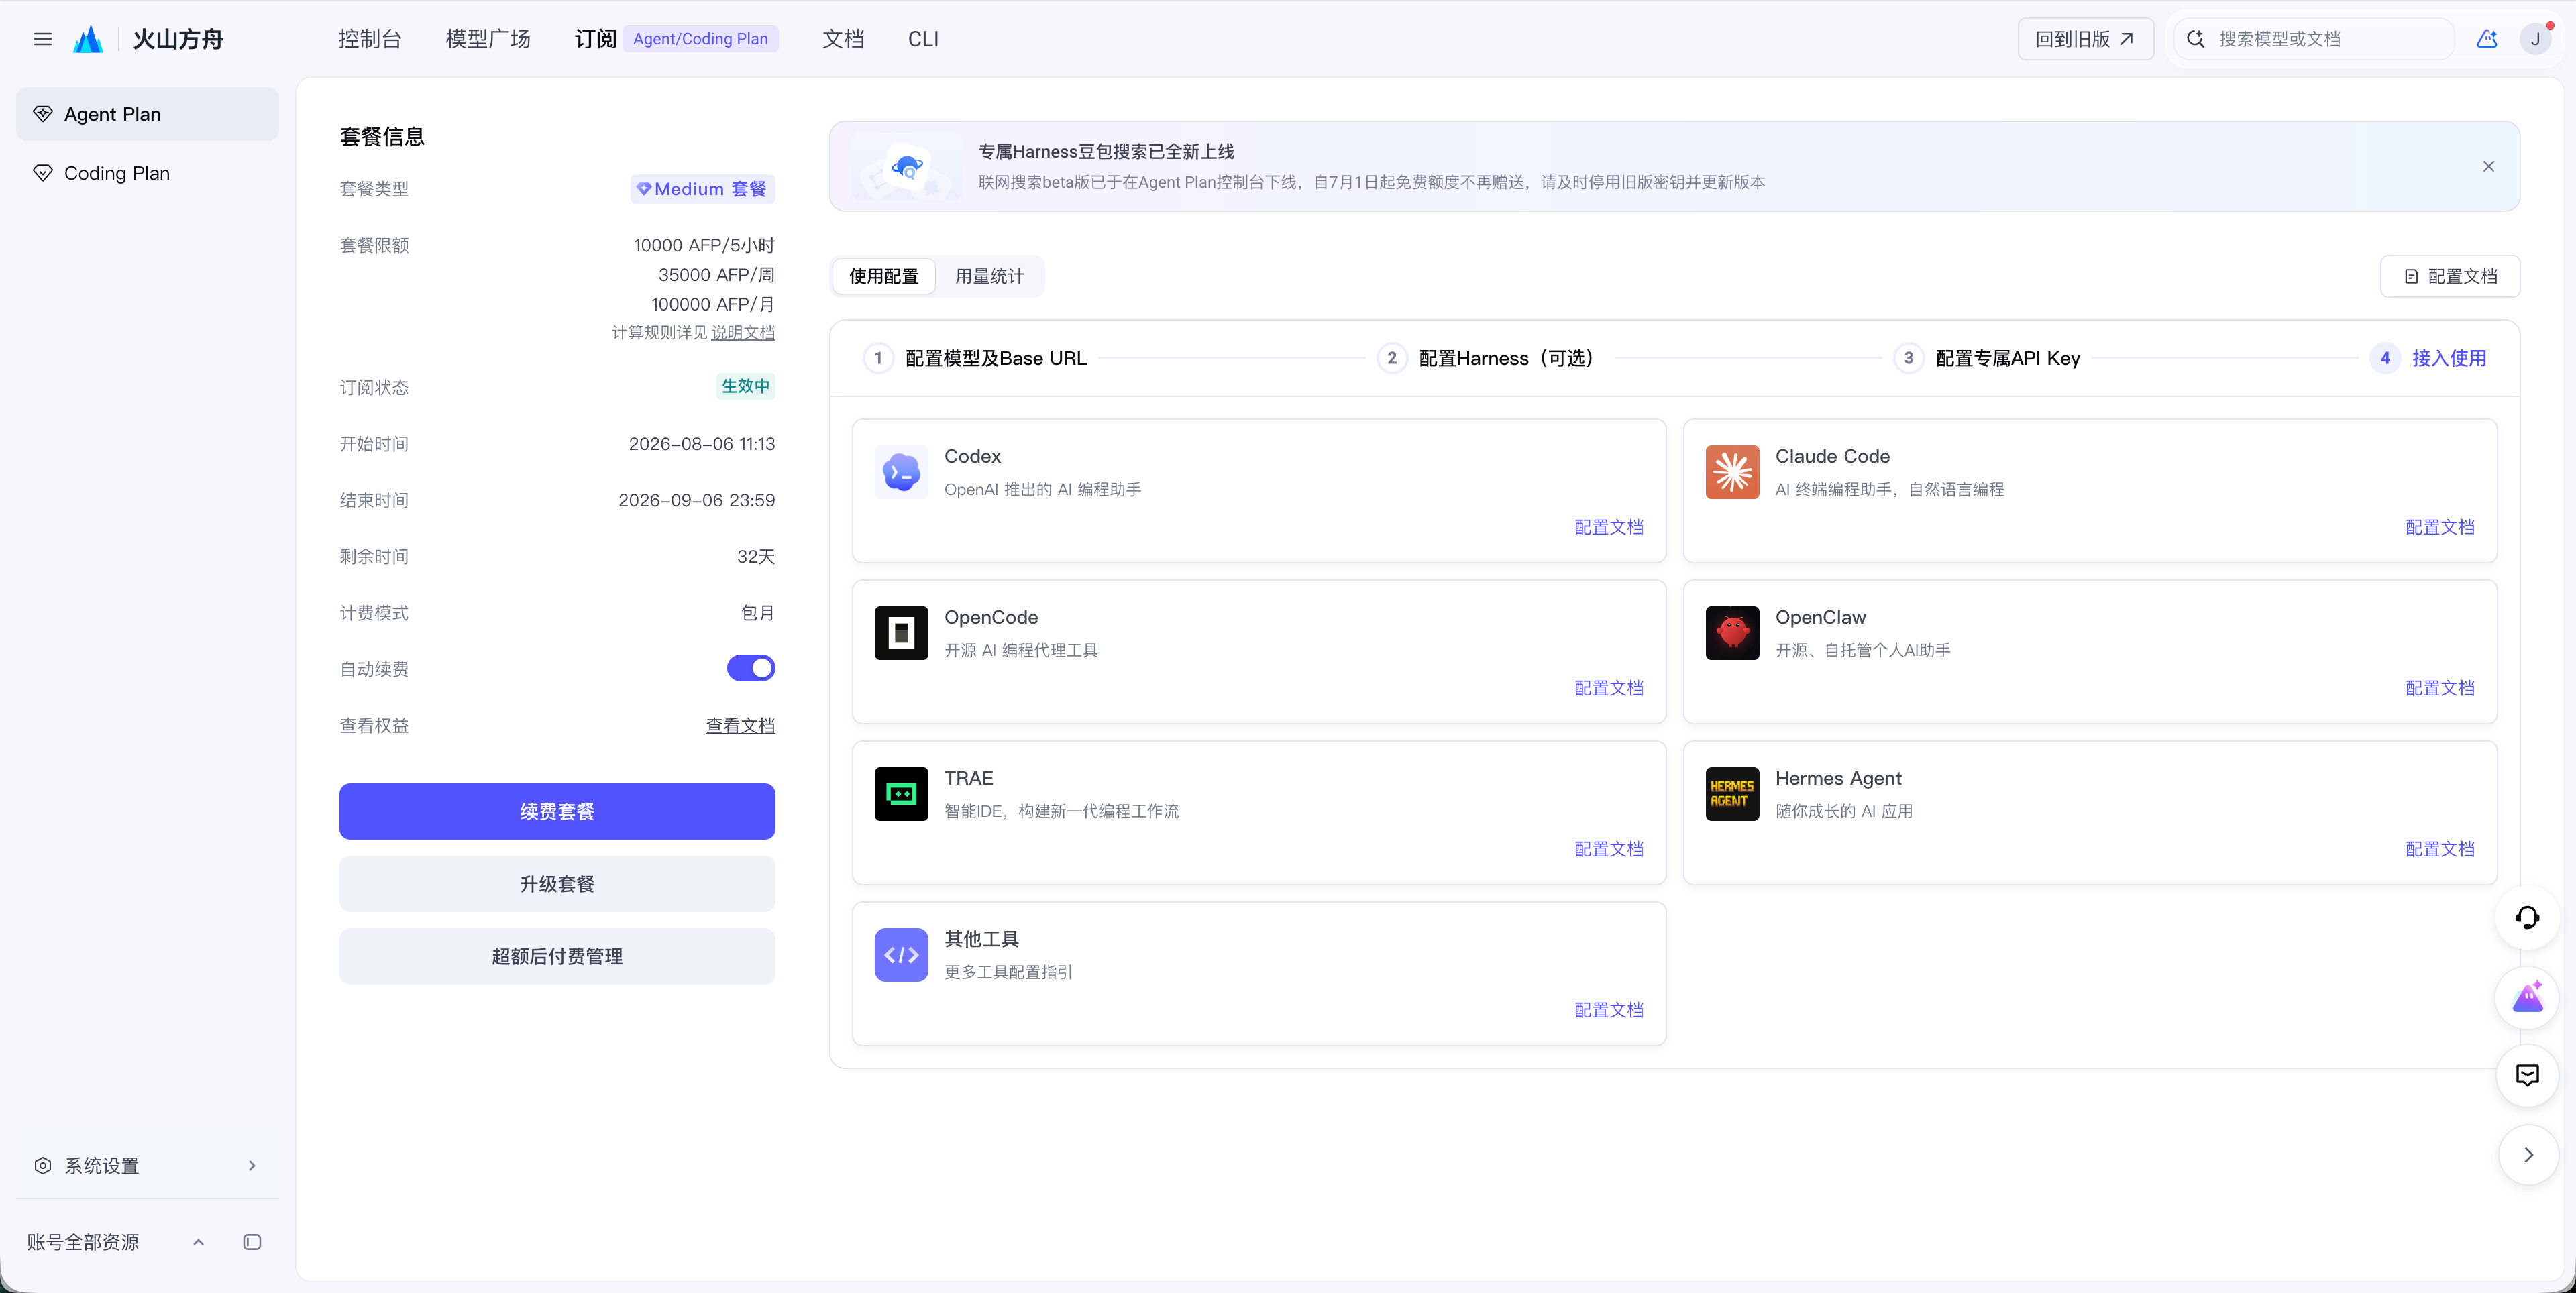Click the Hermes Agent app icon
This screenshot has height=1293, width=2576.
point(1732,794)
